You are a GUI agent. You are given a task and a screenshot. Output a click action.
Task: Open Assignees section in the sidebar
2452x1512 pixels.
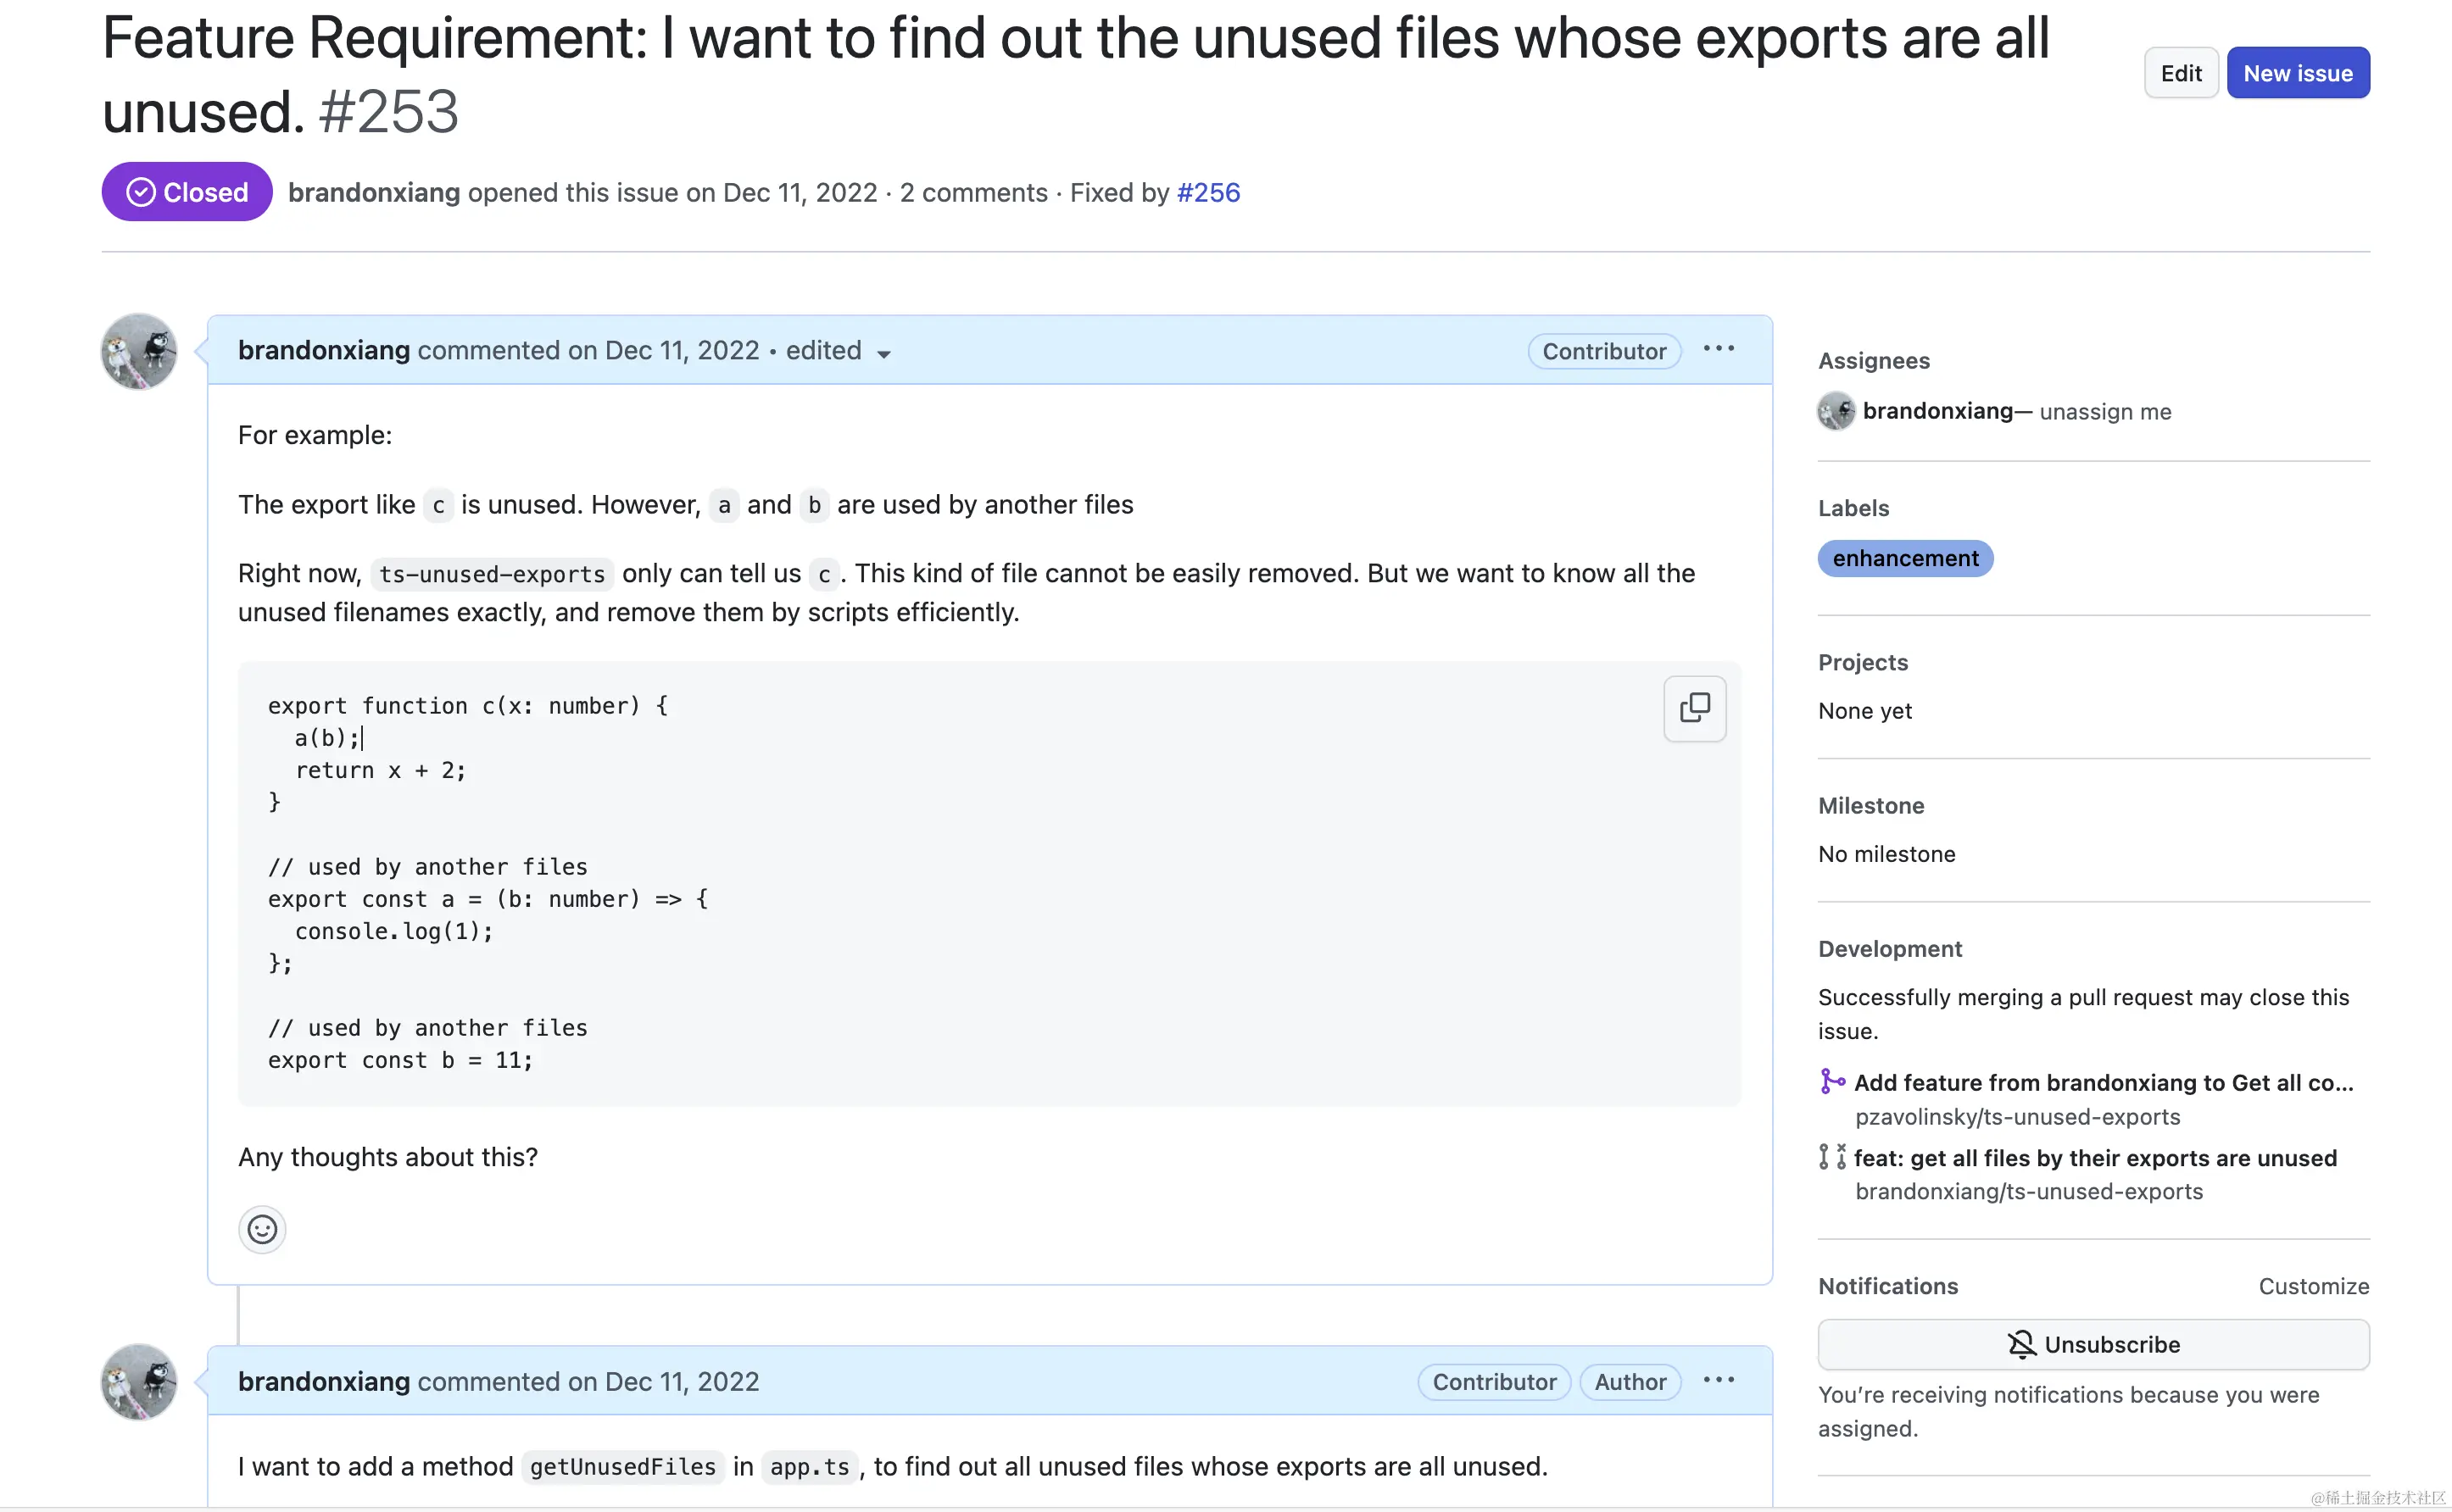click(1873, 361)
